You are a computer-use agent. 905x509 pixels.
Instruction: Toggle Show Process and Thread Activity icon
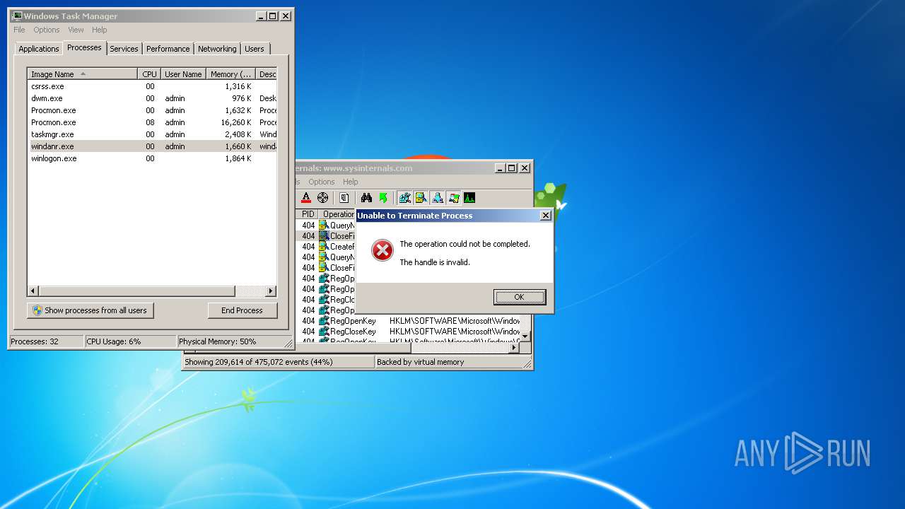[454, 198]
